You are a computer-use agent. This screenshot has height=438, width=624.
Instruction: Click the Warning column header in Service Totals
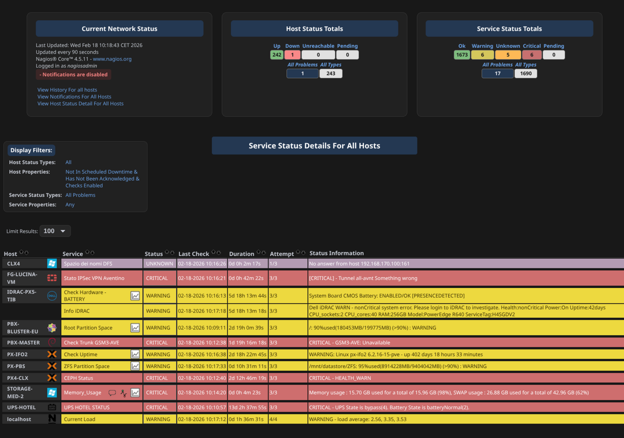pos(482,46)
